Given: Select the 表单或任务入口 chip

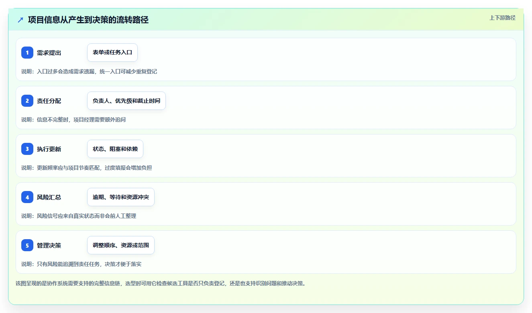Looking at the screenshot, I should [x=112, y=53].
